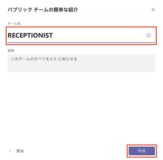The width and height of the screenshot is (163, 160).
Task: Create the team with 作成 button
Action: (x=142, y=151)
